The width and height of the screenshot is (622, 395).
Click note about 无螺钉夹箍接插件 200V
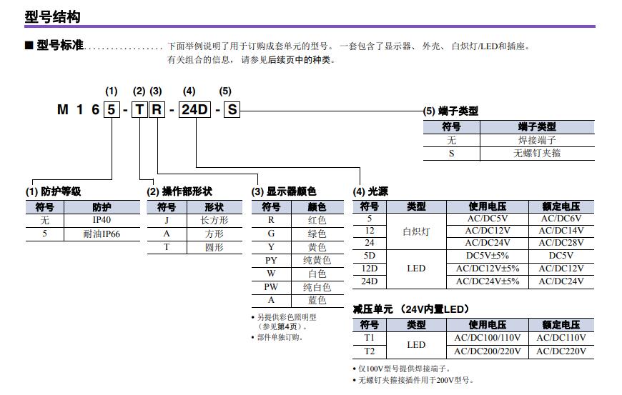click(415, 380)
